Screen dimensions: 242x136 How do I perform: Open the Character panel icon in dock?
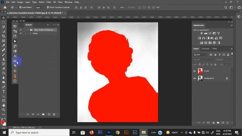tap(15, 56)
